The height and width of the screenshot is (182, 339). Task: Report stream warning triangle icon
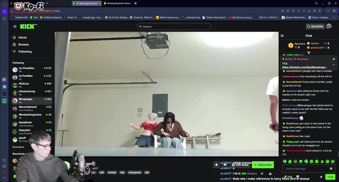(x=270, y=173)
